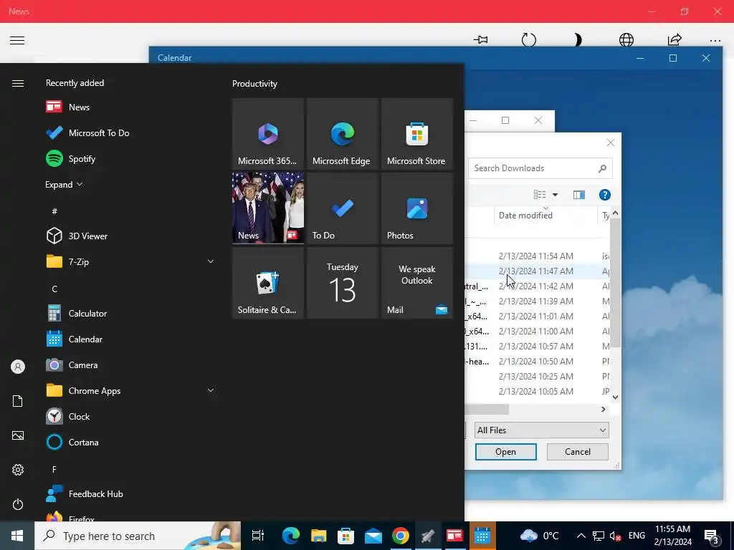Select file dated 2/13/2024 11:39 AM
This screenshot has height=550, width=734.
point(537,301)
